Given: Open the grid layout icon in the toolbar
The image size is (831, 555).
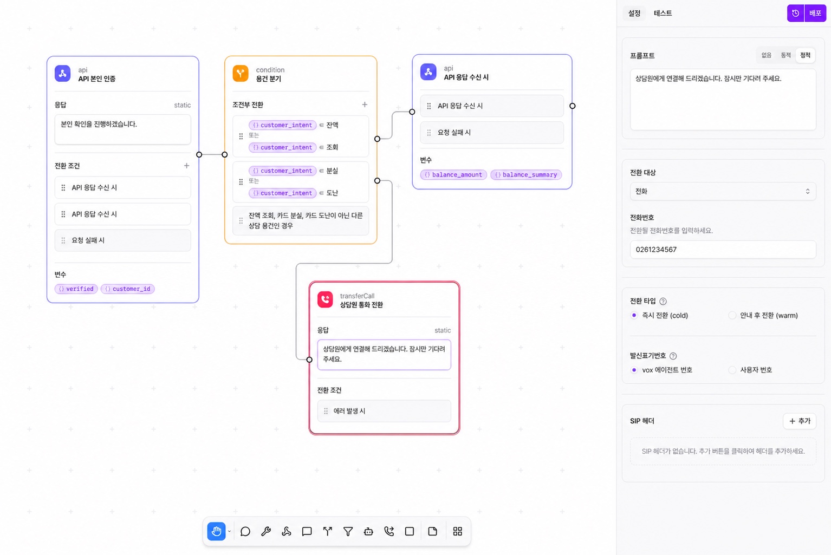Looking at the screenshot, I should (x=458, y=531).
